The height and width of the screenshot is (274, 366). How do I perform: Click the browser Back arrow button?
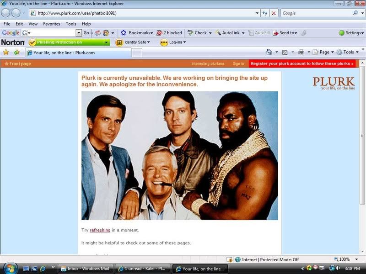tap(6, 13)
